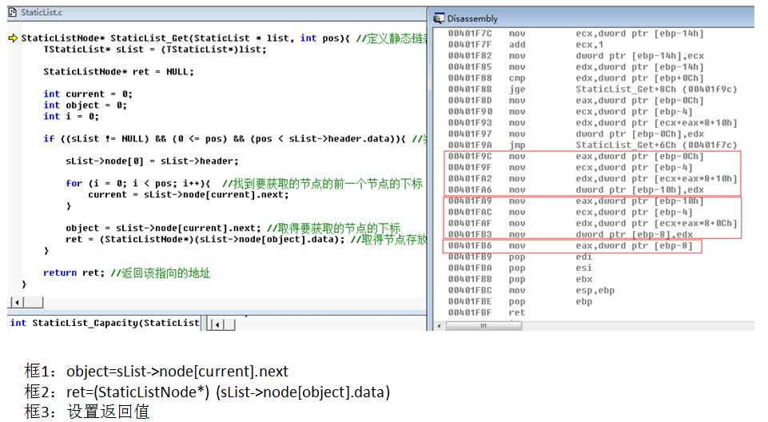Click the 'int object = 0;' line

tap(85, 105)
